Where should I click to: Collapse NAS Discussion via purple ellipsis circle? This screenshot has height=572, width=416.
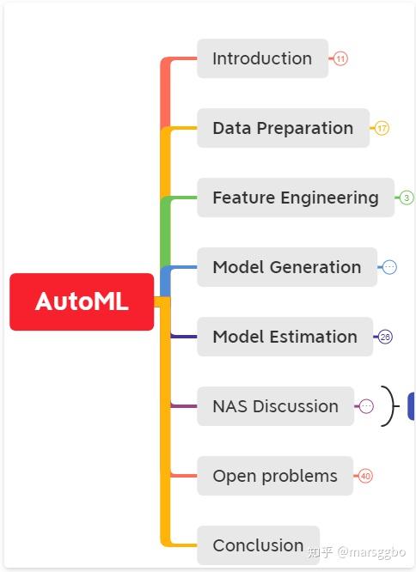click(x=366, y=406)
